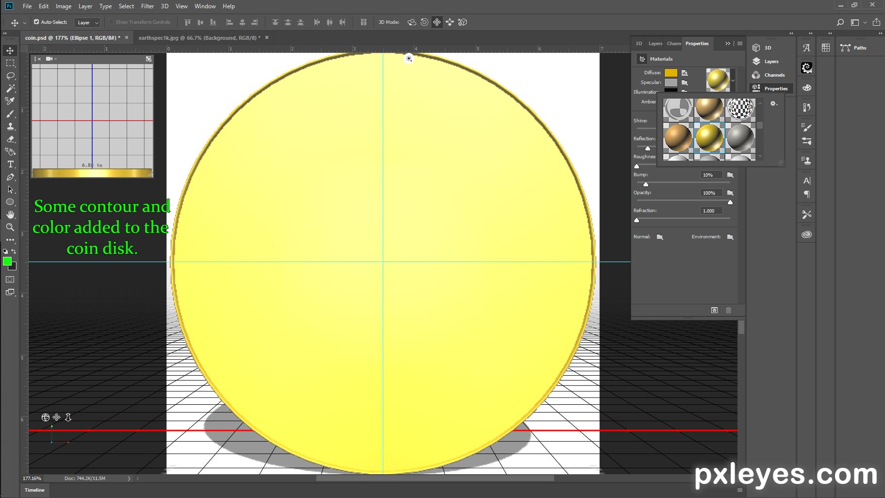Screen dimensions: 885x498
Task: Open the Search magnifier in options bar
Action: 840,22
